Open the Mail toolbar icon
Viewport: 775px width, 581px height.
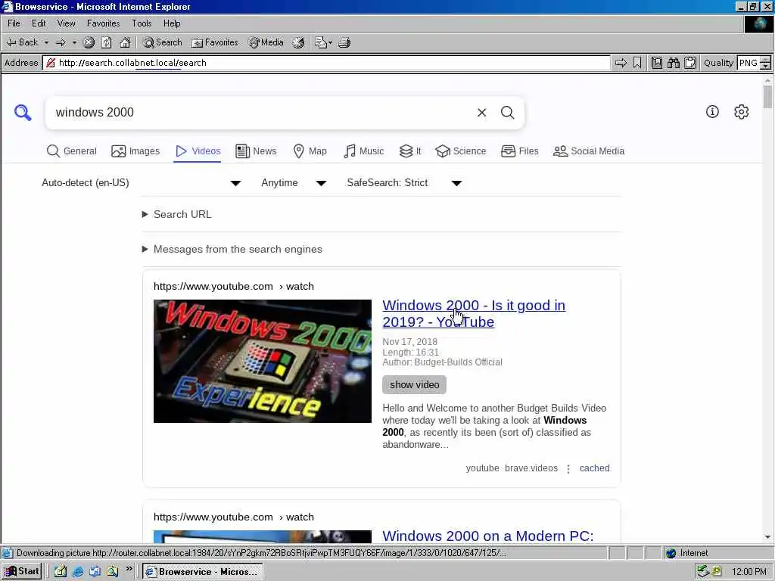(323, 42)
